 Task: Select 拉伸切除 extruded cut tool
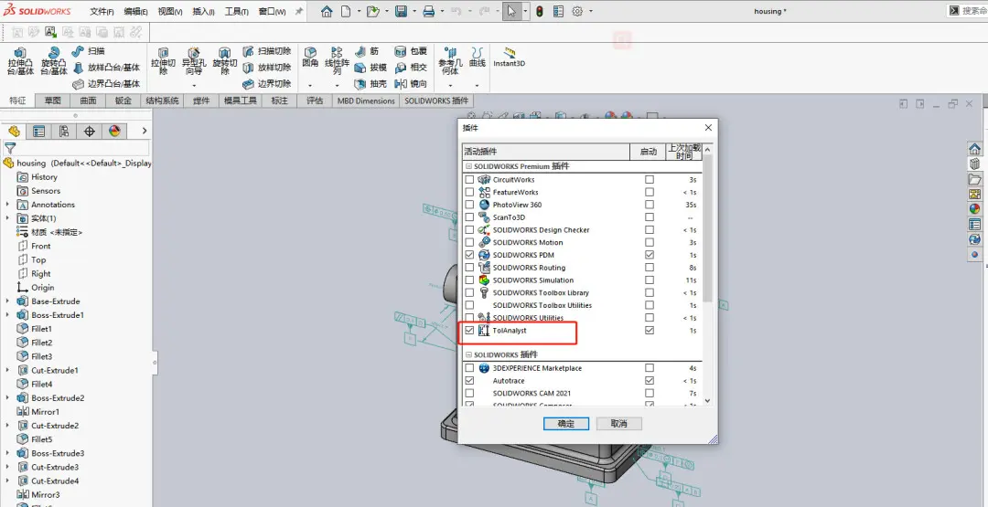163,61
